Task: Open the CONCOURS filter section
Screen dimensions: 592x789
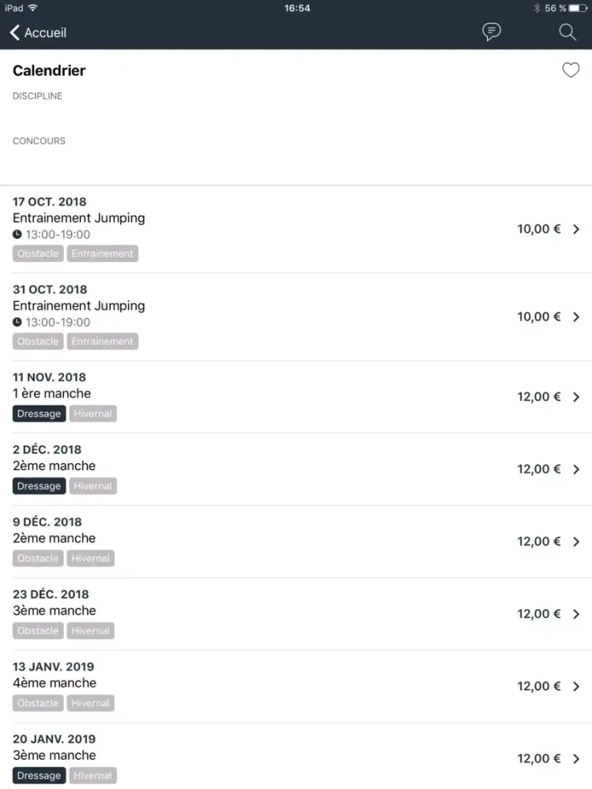Action: pos(39,141)
